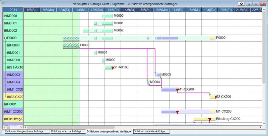Screen dimensions: 268x136
Task: Click red deadline triangle on Eilauftrag-CX200 bar
Action: click(210, 120)
